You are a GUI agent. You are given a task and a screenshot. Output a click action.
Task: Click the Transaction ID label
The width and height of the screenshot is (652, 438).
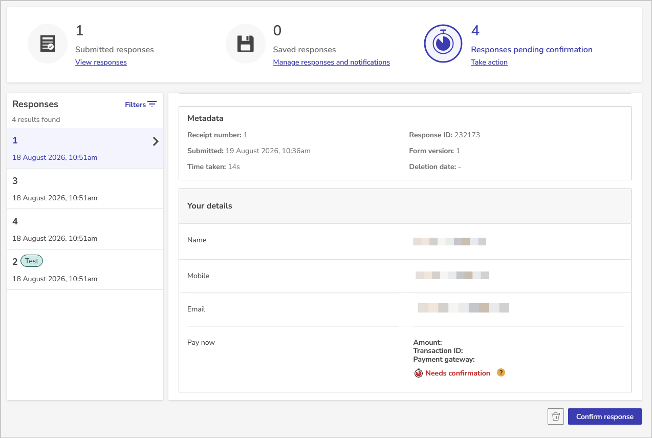pyautogui.click(x=438, y=351)
